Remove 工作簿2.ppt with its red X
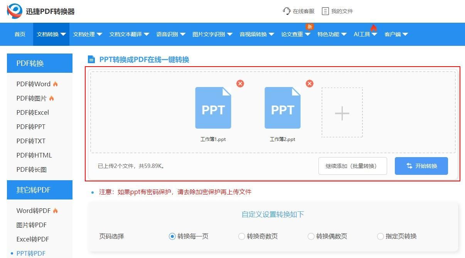The height and width of the screenshot is (258, 465). (310, 84)
